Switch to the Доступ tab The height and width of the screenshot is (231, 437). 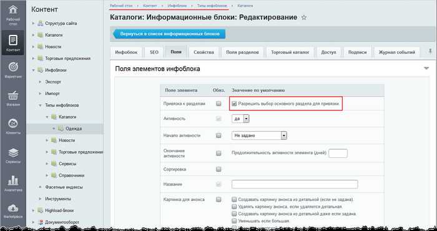tap(328, 52)
